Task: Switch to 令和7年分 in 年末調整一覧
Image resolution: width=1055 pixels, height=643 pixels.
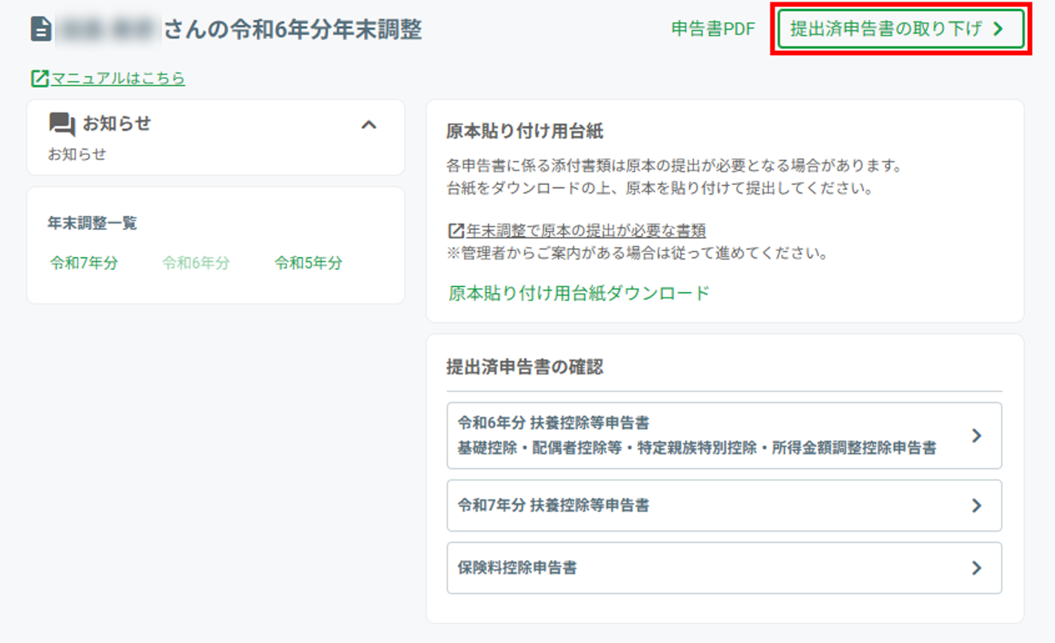Action: pyautogui.click(x=84, y=263)
